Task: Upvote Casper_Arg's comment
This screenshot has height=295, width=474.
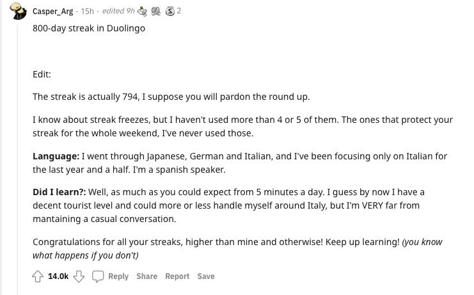Action: coord(38,276)
